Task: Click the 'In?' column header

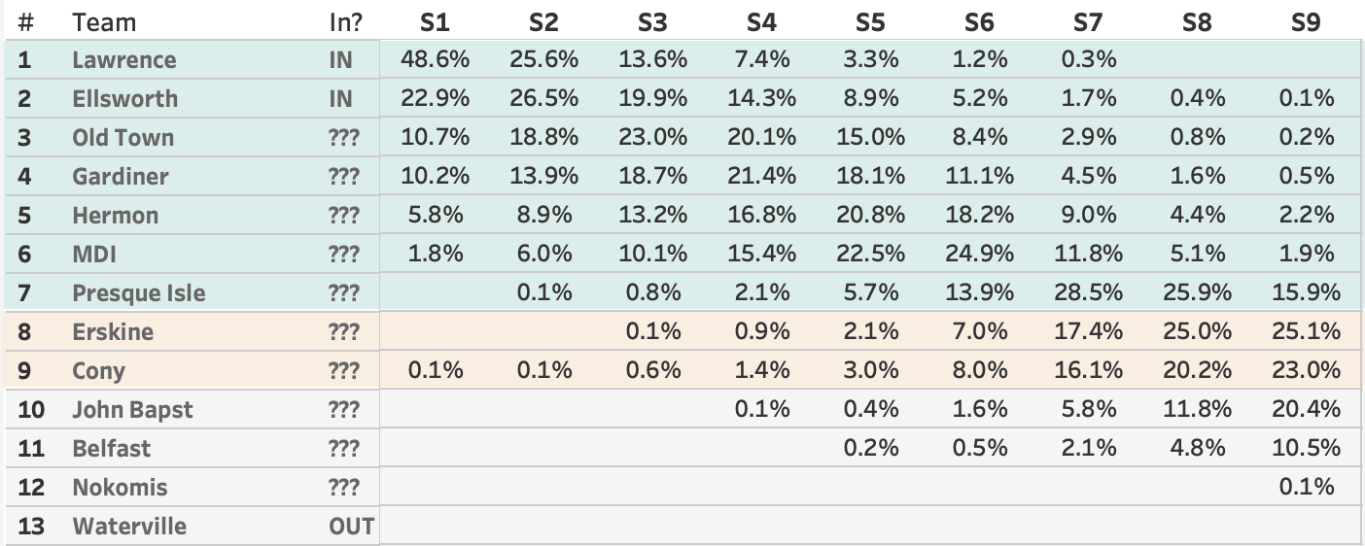Action: [x=346, y=22]
